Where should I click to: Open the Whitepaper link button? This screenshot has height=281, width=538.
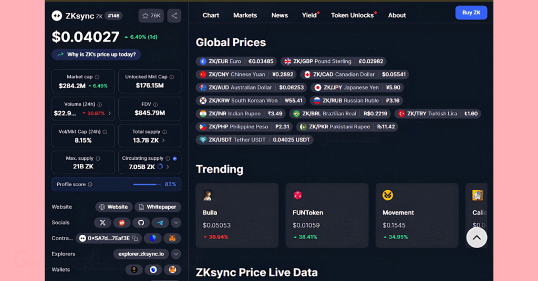coord(158,207)
